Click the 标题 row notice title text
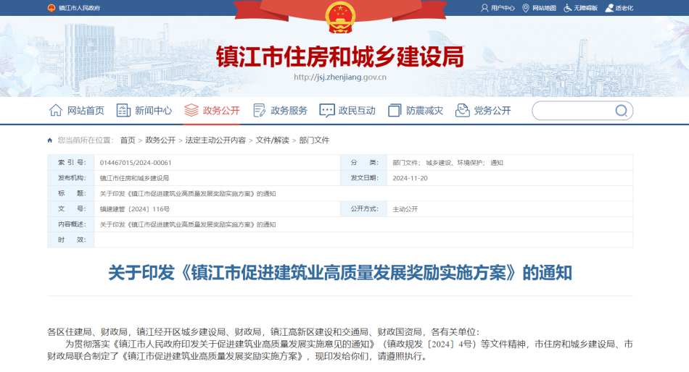 pos(188,193)
